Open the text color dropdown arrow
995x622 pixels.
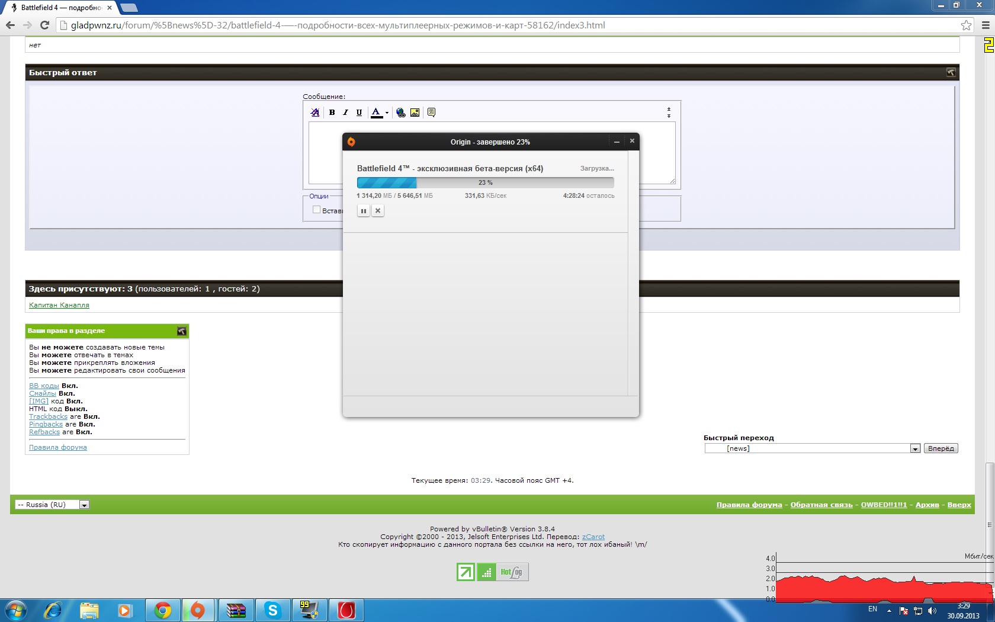point(387,113)
